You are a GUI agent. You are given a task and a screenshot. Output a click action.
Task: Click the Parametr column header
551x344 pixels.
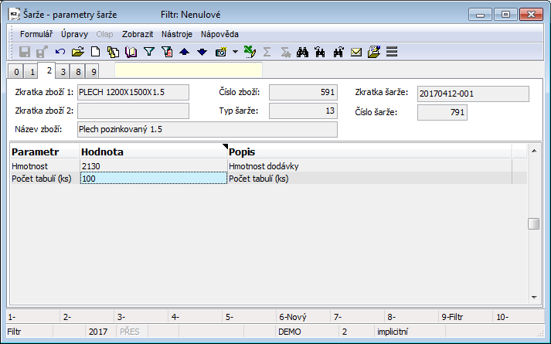[x=45, y=152]
